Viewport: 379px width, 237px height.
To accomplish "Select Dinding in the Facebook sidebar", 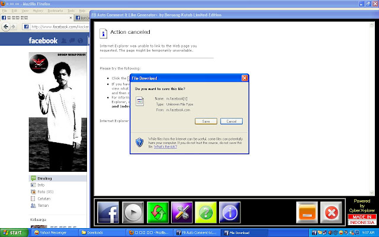I will pyautogui.click(x=58, y=178).
